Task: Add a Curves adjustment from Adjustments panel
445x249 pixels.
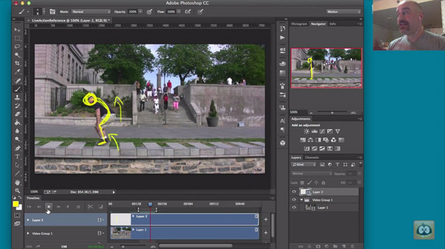Action: point(322,131)
